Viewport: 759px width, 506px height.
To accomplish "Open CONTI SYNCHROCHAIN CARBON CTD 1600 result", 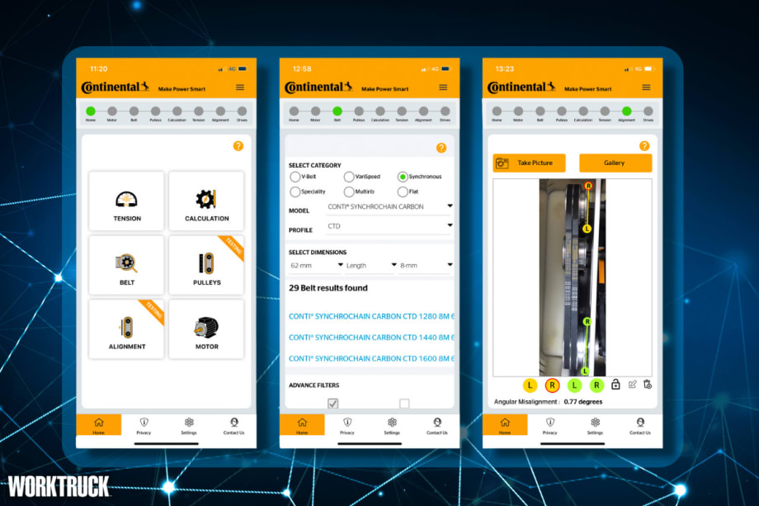I will tap(371, 359).
